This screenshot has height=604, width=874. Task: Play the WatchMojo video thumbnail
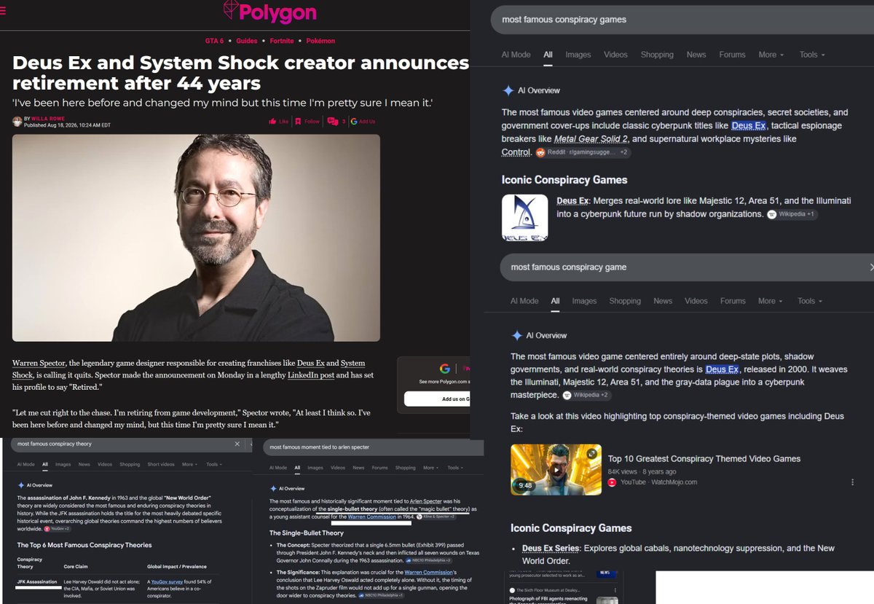coord(556,469)
